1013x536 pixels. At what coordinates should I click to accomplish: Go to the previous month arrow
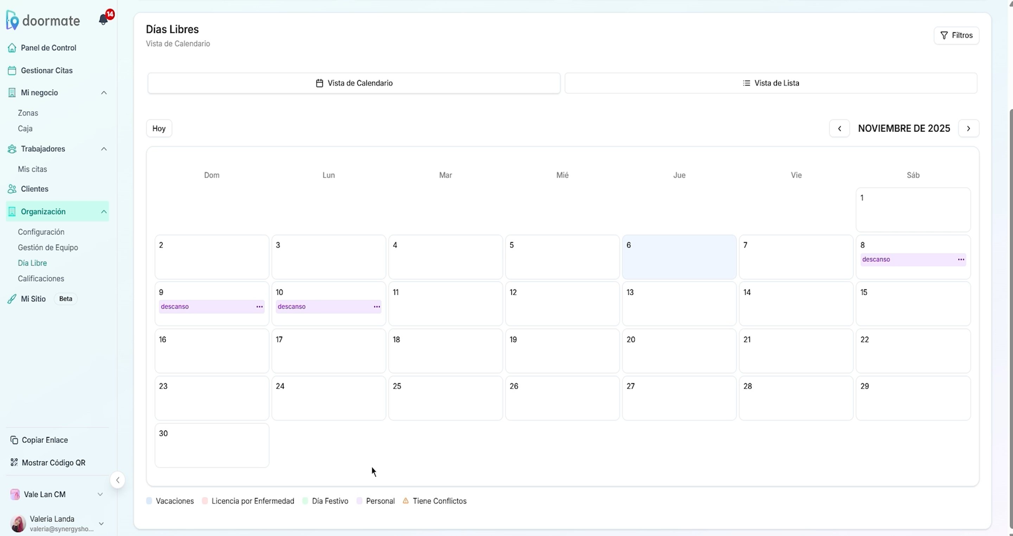point(839,129)
